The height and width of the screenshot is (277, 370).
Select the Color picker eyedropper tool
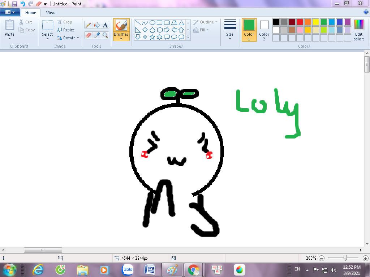coord(97,35)
